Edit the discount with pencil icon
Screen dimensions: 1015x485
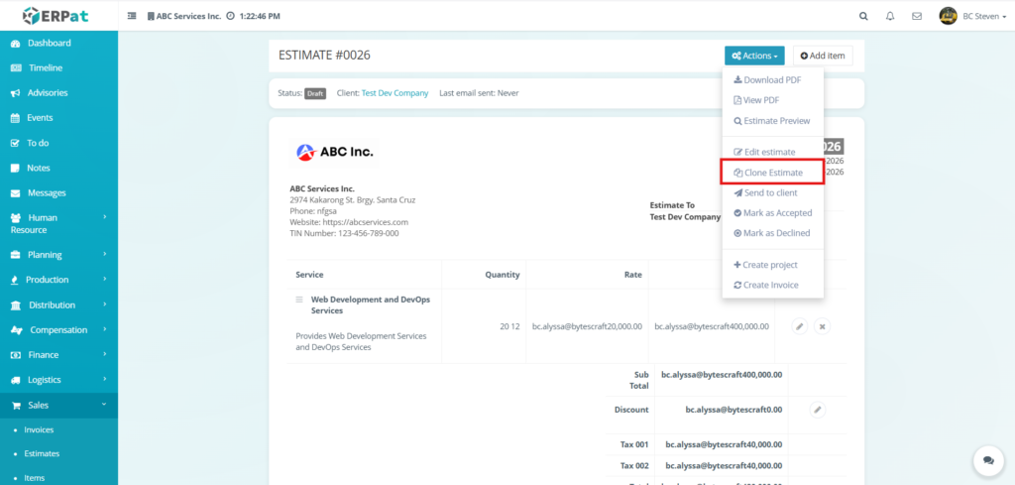(818, 409)
